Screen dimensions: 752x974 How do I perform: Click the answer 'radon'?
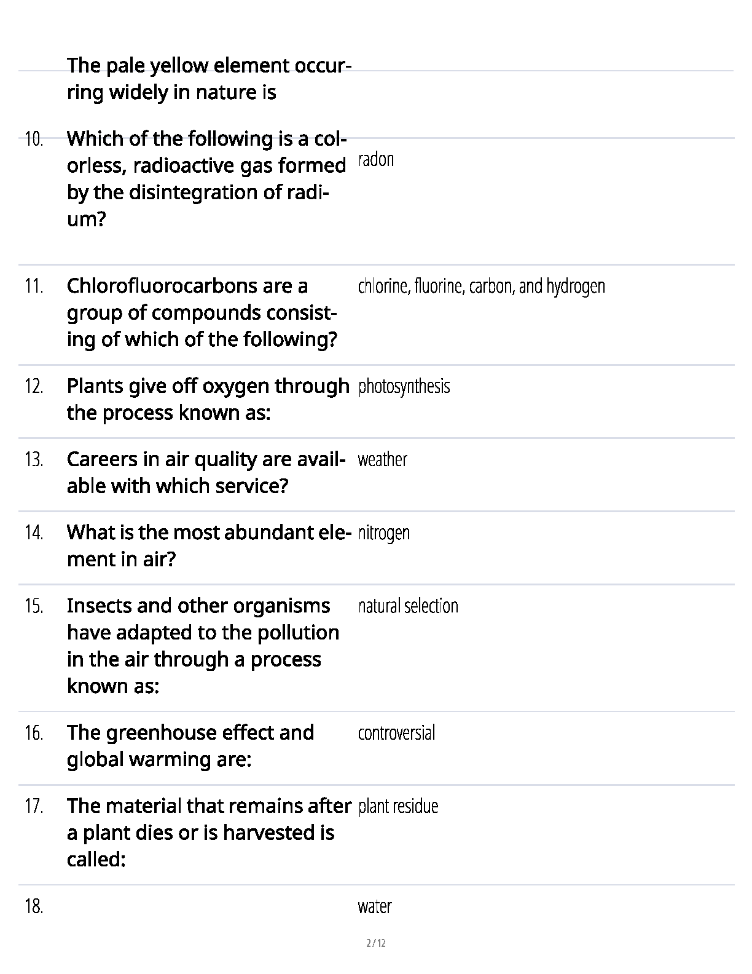click(x=376, y=160)
